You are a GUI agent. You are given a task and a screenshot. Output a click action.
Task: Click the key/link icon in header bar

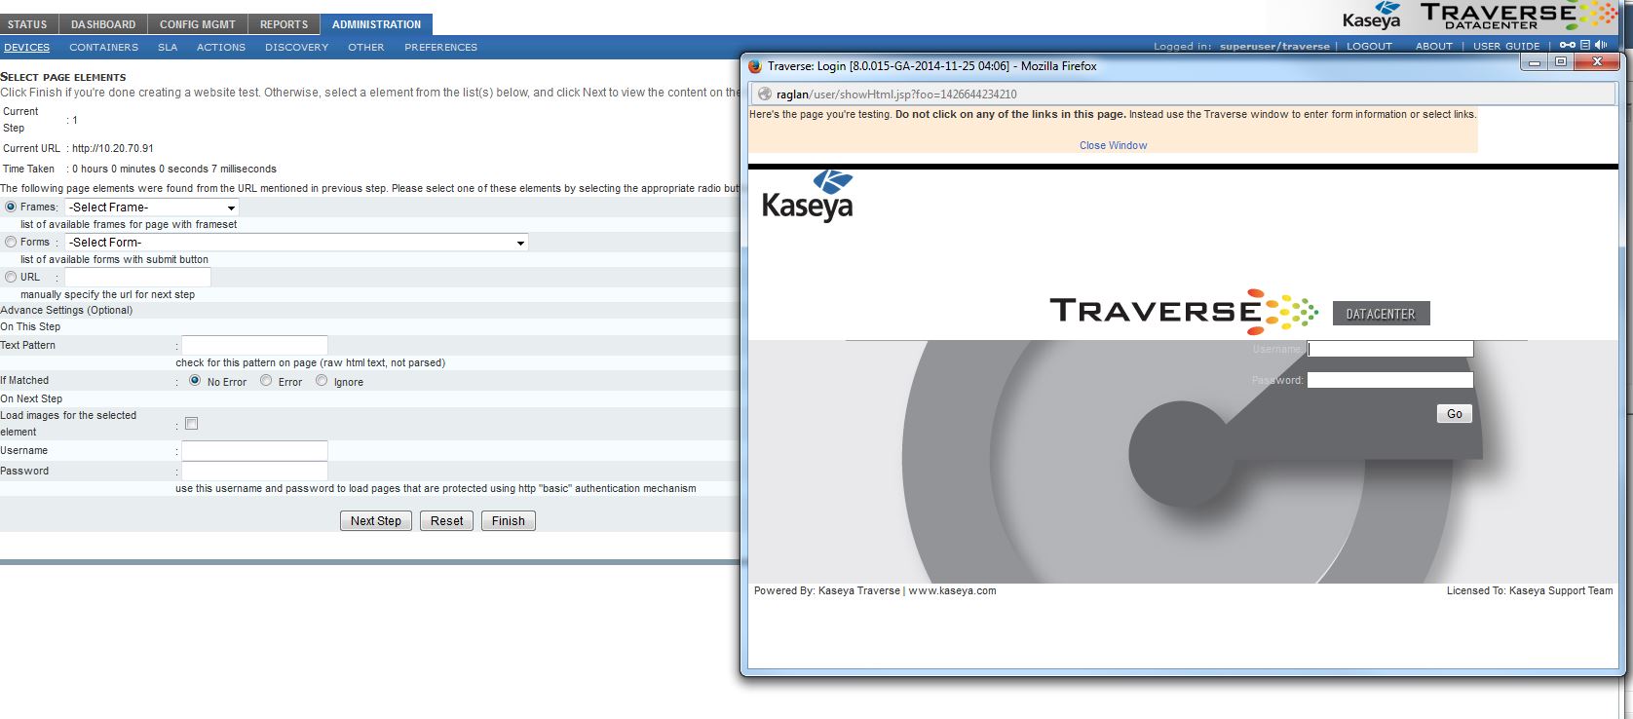[1567, 45]
